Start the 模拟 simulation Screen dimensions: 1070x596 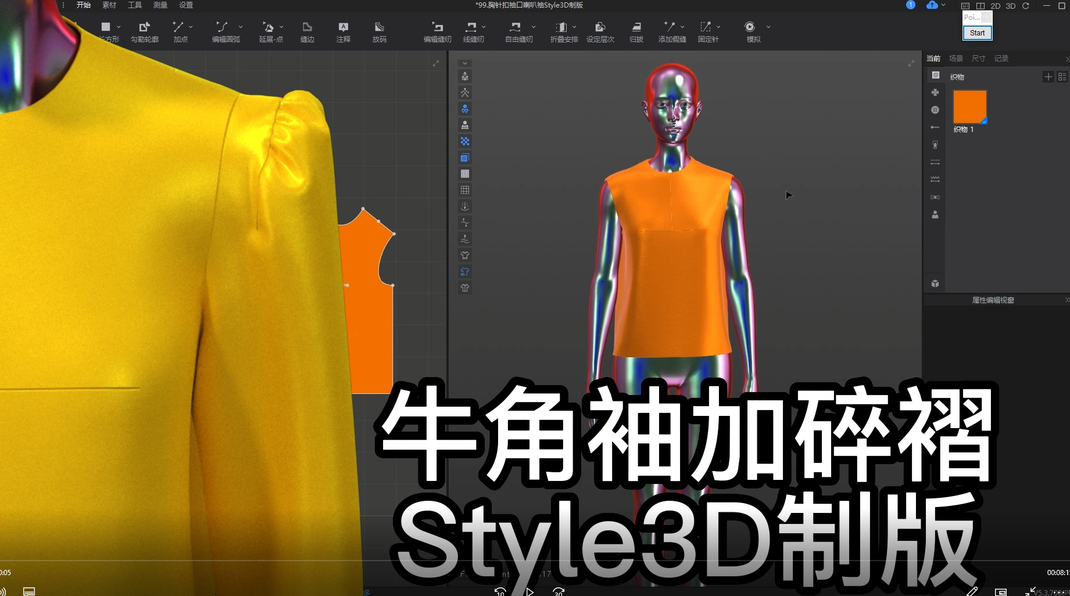(x=753, y=32)
